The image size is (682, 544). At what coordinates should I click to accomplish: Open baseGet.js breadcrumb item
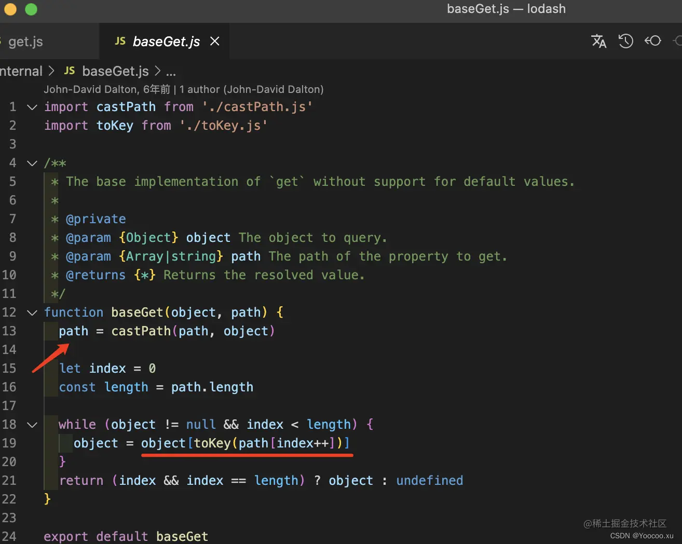coord(115,71)
